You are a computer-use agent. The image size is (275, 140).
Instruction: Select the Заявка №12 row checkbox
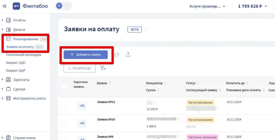point(64,106)
